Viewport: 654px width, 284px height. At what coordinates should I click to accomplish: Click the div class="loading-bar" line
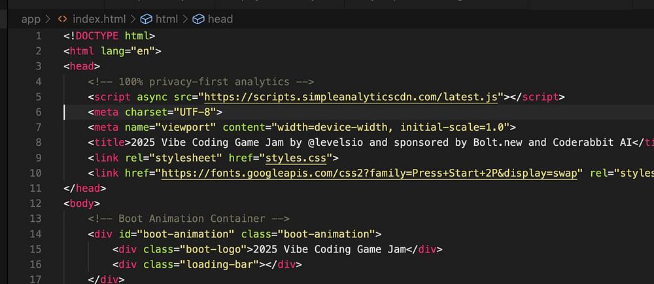tap(207, 264)
